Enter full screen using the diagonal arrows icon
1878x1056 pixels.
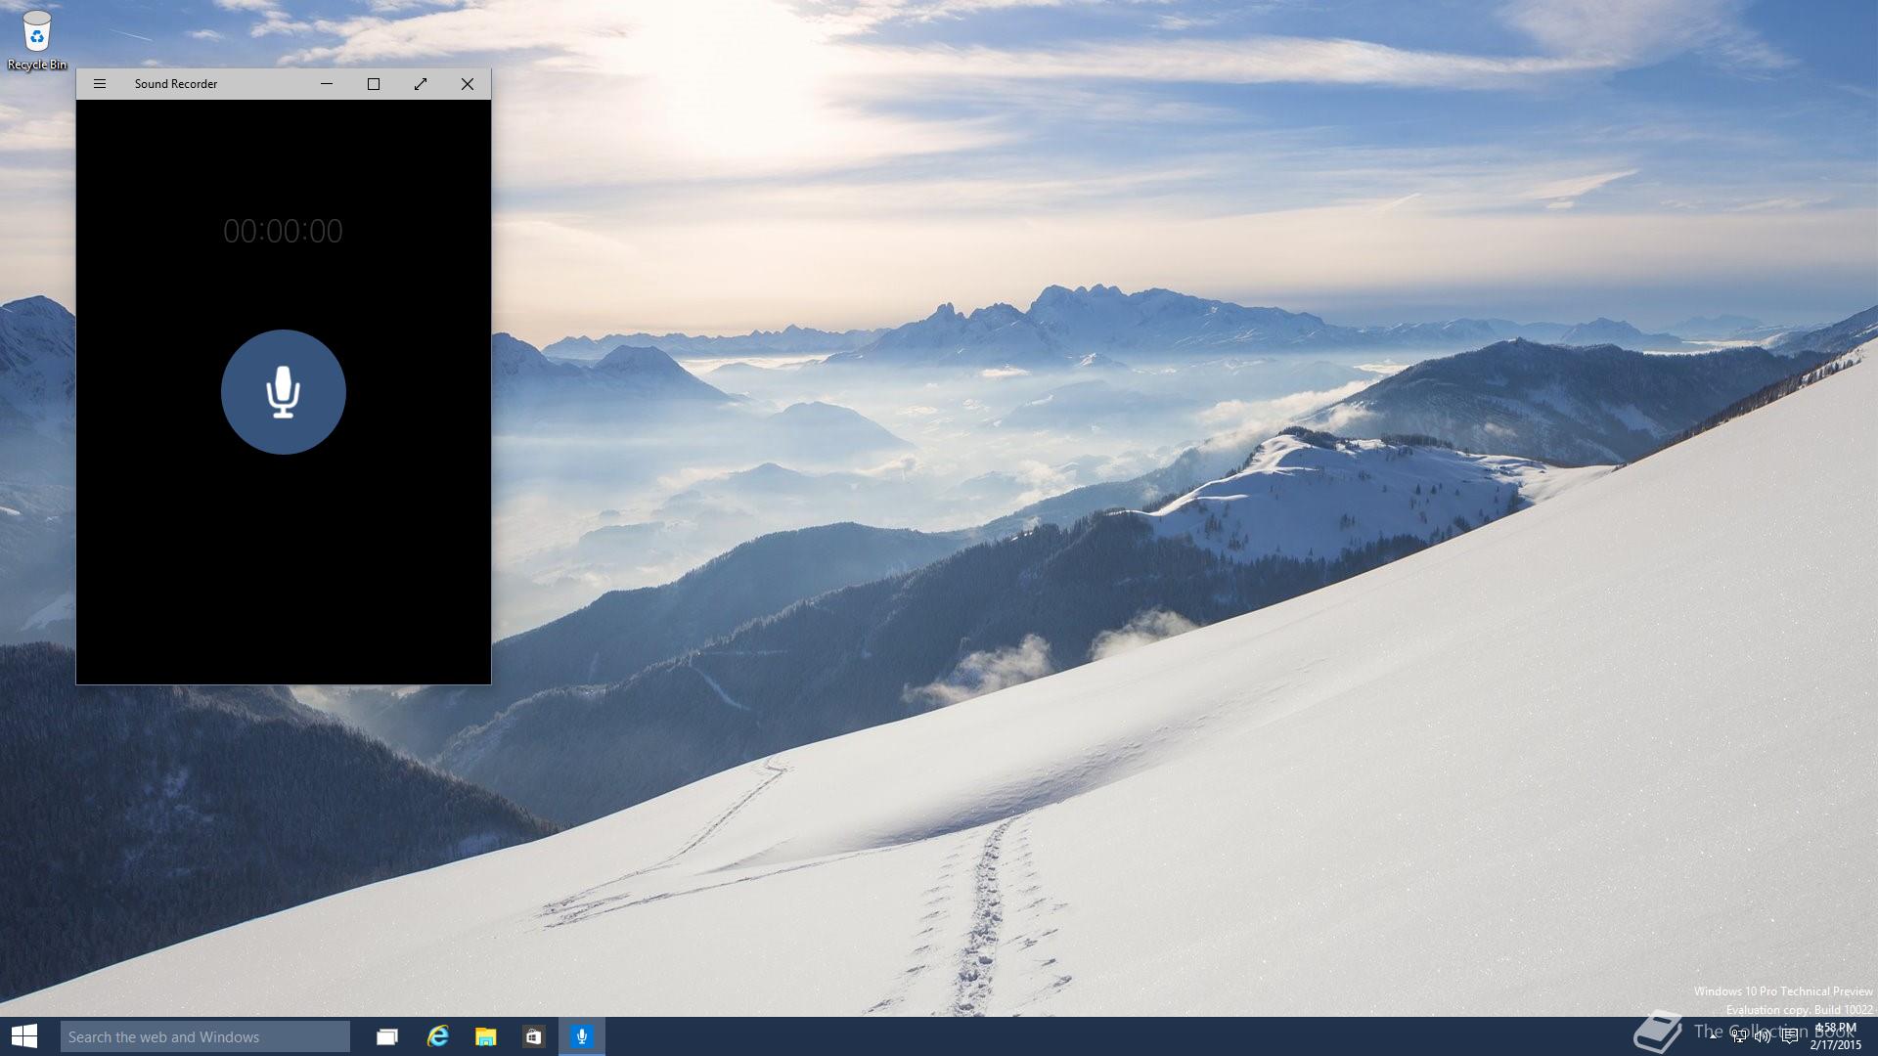pyautogui.click(x=421, y=84)
